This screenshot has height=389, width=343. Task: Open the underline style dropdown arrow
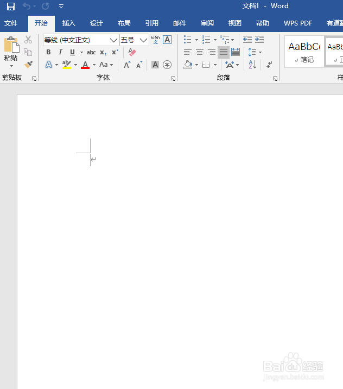click(81, 52)
